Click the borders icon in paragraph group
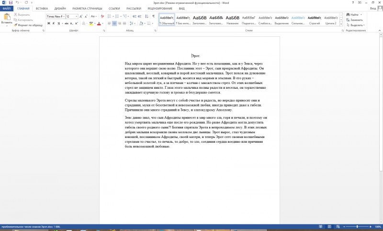This screenshot has height=231, width=383. coord(149,23)
